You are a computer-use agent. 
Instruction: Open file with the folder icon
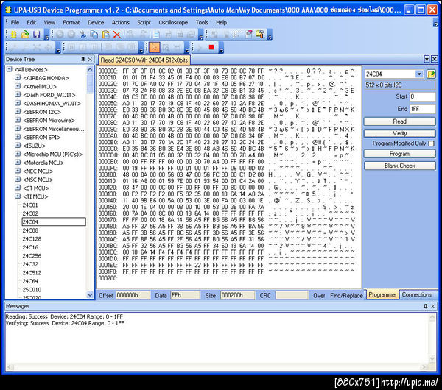(x=25, y=35)
